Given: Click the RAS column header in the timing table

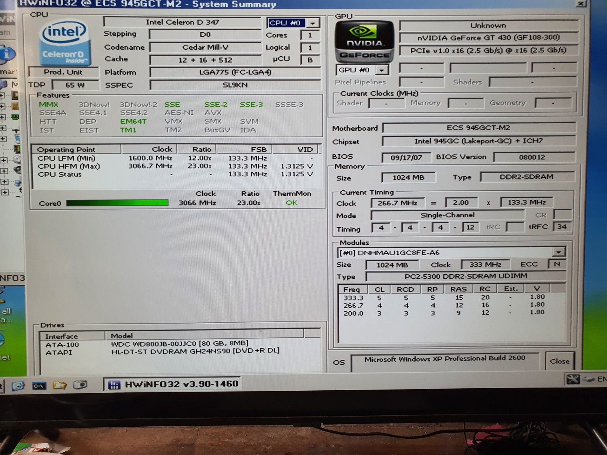Looking at the screenshot, I should (459, 289).
